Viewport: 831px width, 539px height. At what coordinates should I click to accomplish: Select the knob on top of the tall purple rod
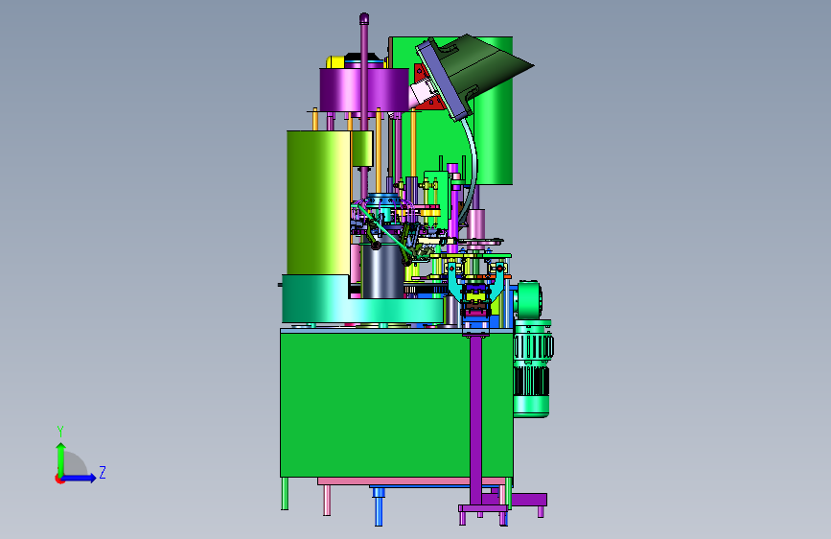click(x=363, y=18)
